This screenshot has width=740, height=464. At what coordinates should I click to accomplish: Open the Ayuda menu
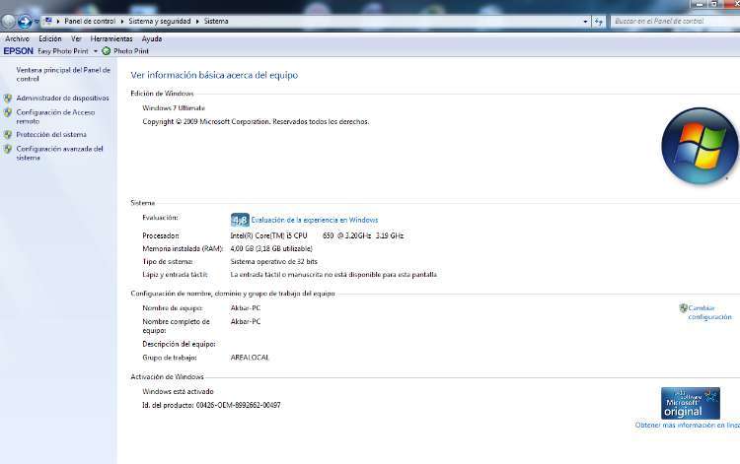click(152, 38)
